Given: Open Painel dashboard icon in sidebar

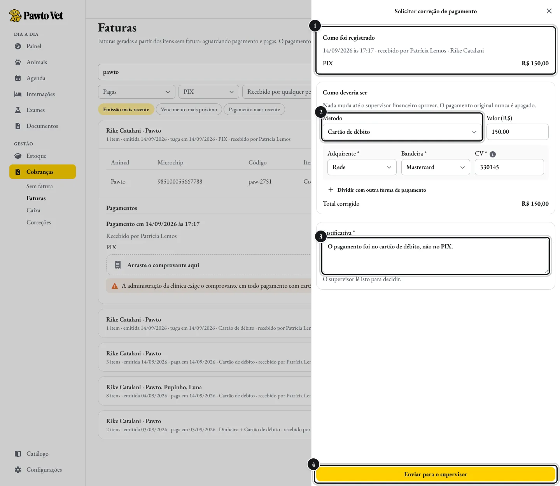Looking at the screenshot, I should [x=18, y=46].
